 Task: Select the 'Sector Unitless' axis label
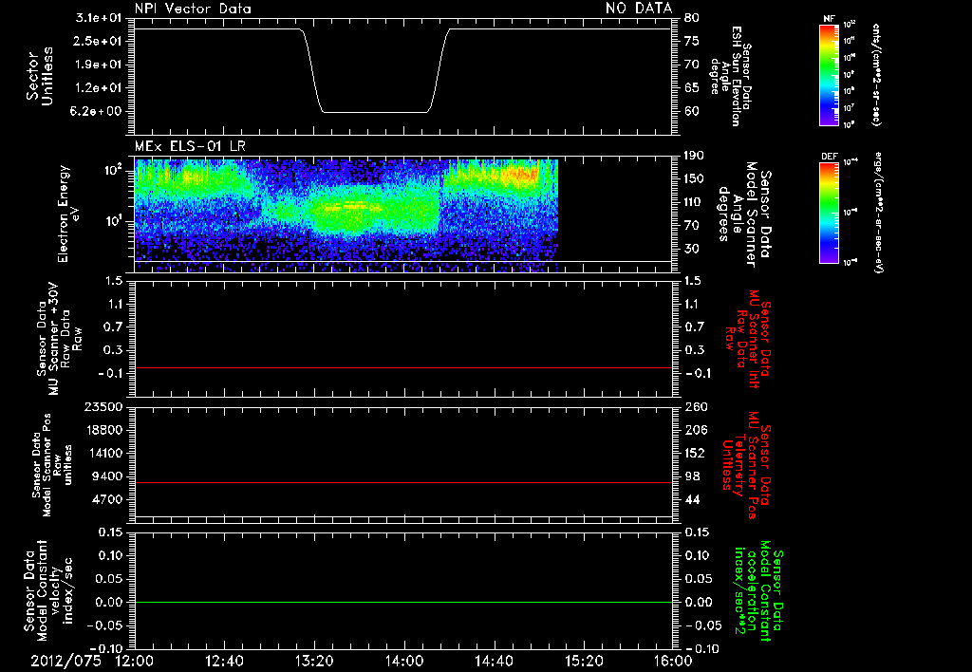tap(40, 76)
